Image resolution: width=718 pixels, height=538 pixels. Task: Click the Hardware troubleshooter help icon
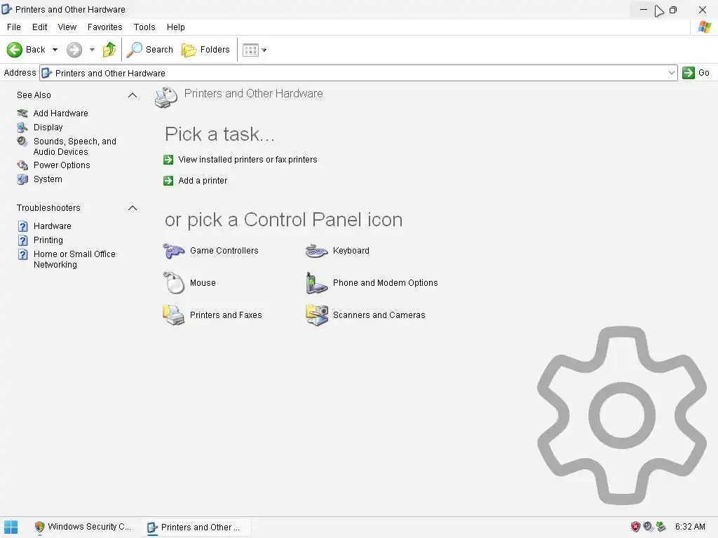[23, 226]
